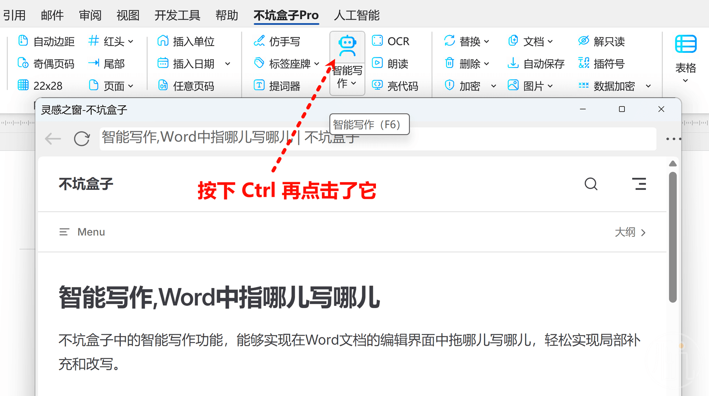Screen dimensions: 709x396
Task: Open the hamburger menu icon on page header
Action: pyautogui.click(x=639, y=184)
